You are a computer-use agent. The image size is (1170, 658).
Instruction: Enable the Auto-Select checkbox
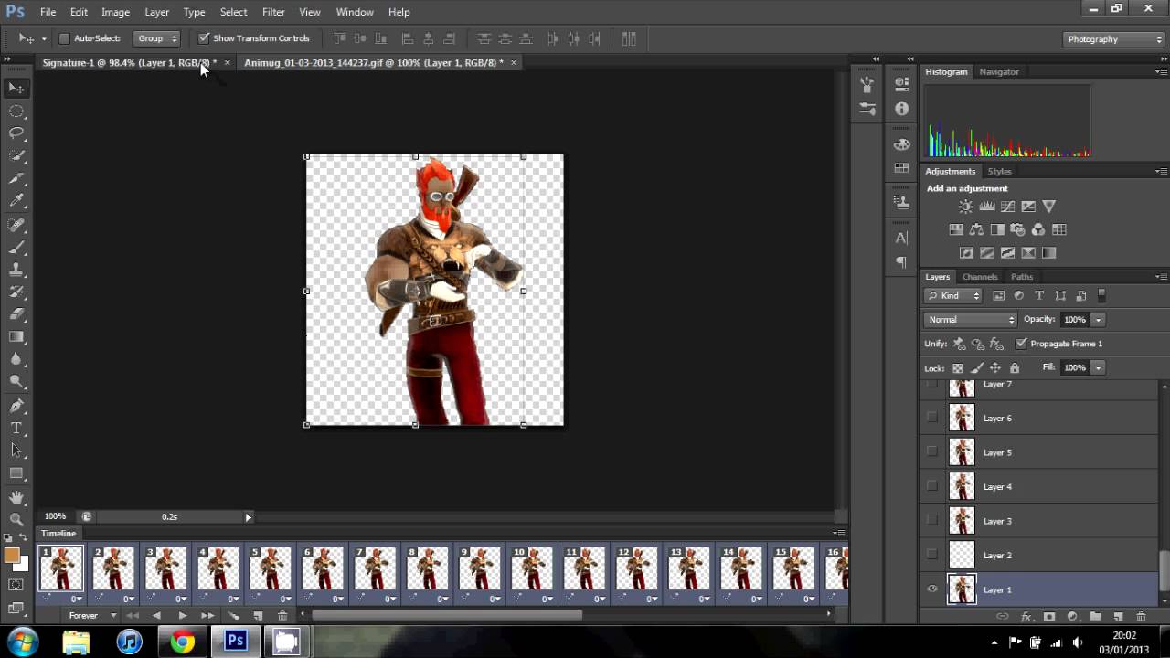point(64,38)
